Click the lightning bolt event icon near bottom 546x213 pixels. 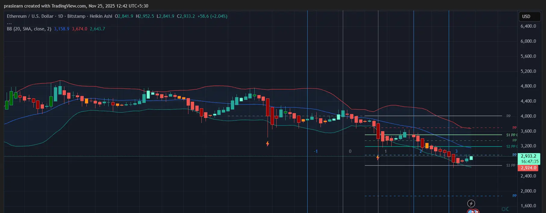point(471,203)
